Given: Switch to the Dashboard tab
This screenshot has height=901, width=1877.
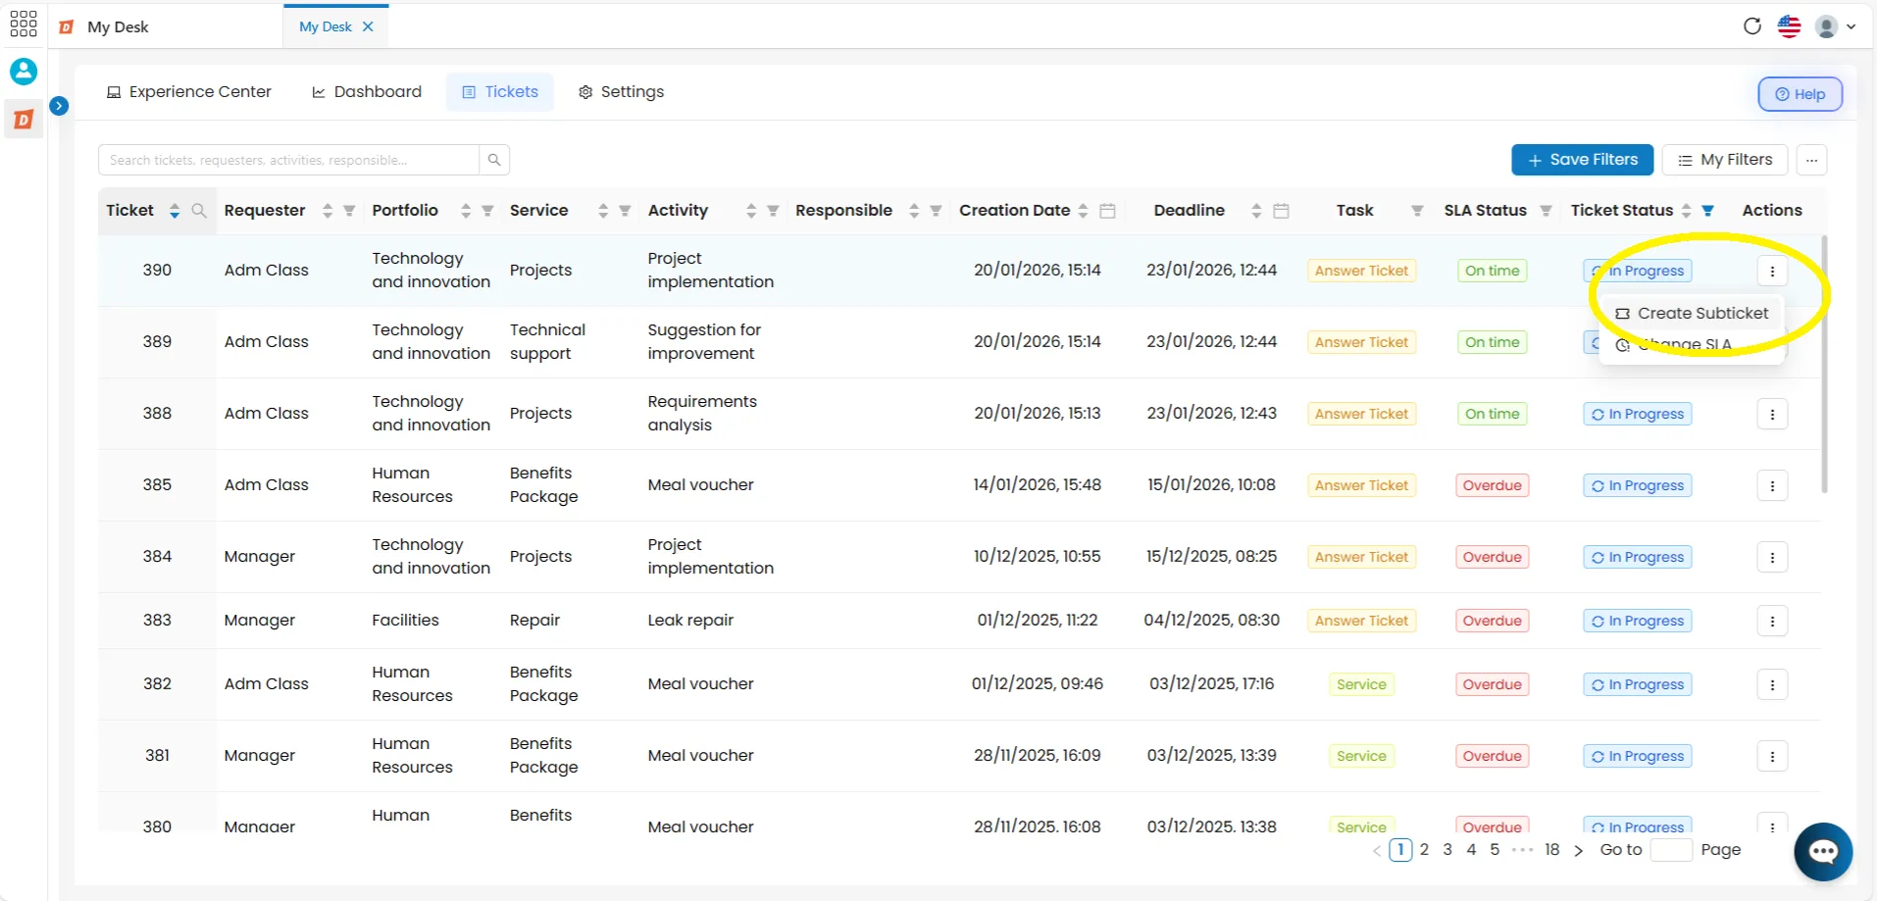Looking at the screenshot, I should tap(367, 91).
